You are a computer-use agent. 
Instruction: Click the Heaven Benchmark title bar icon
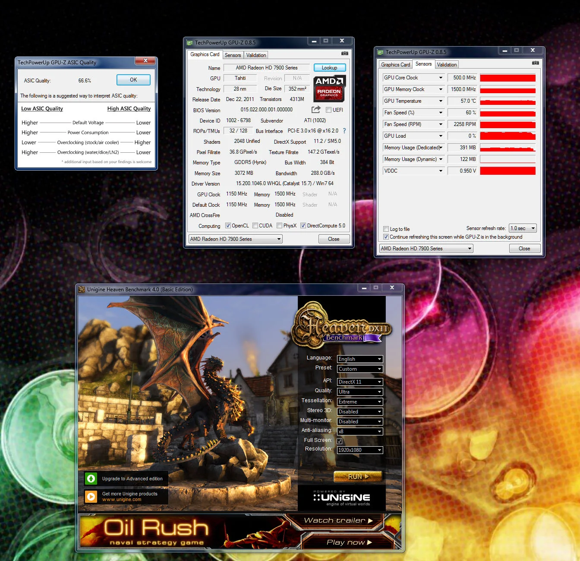[x=82, y=290]
